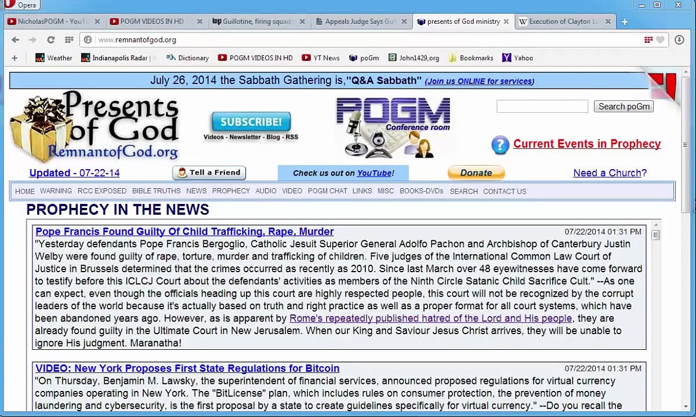
Task: Close the Appeals Judge Says tab
Action: (404, 21)
